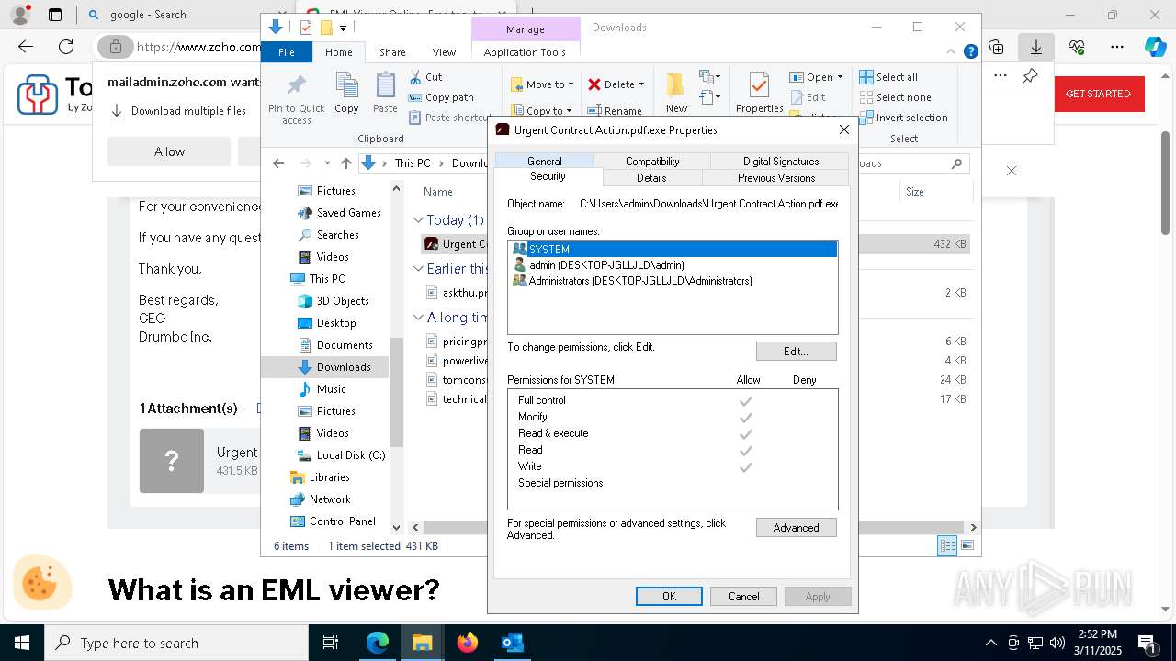Collapse the Explorer ribbon chevron

click(952, 51)
